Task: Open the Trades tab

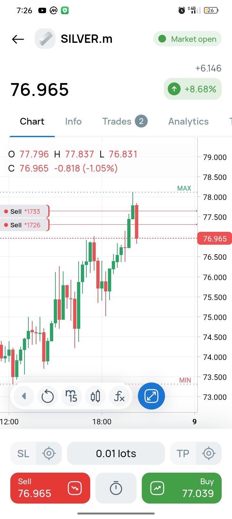Action: tap(125, 121)
